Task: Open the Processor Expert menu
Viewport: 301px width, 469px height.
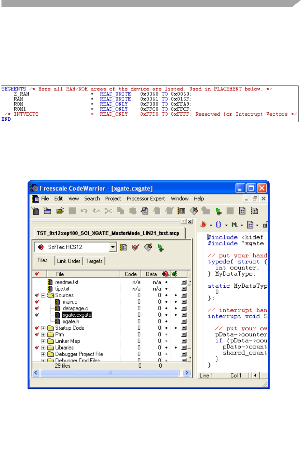Action: click(146, 198)
